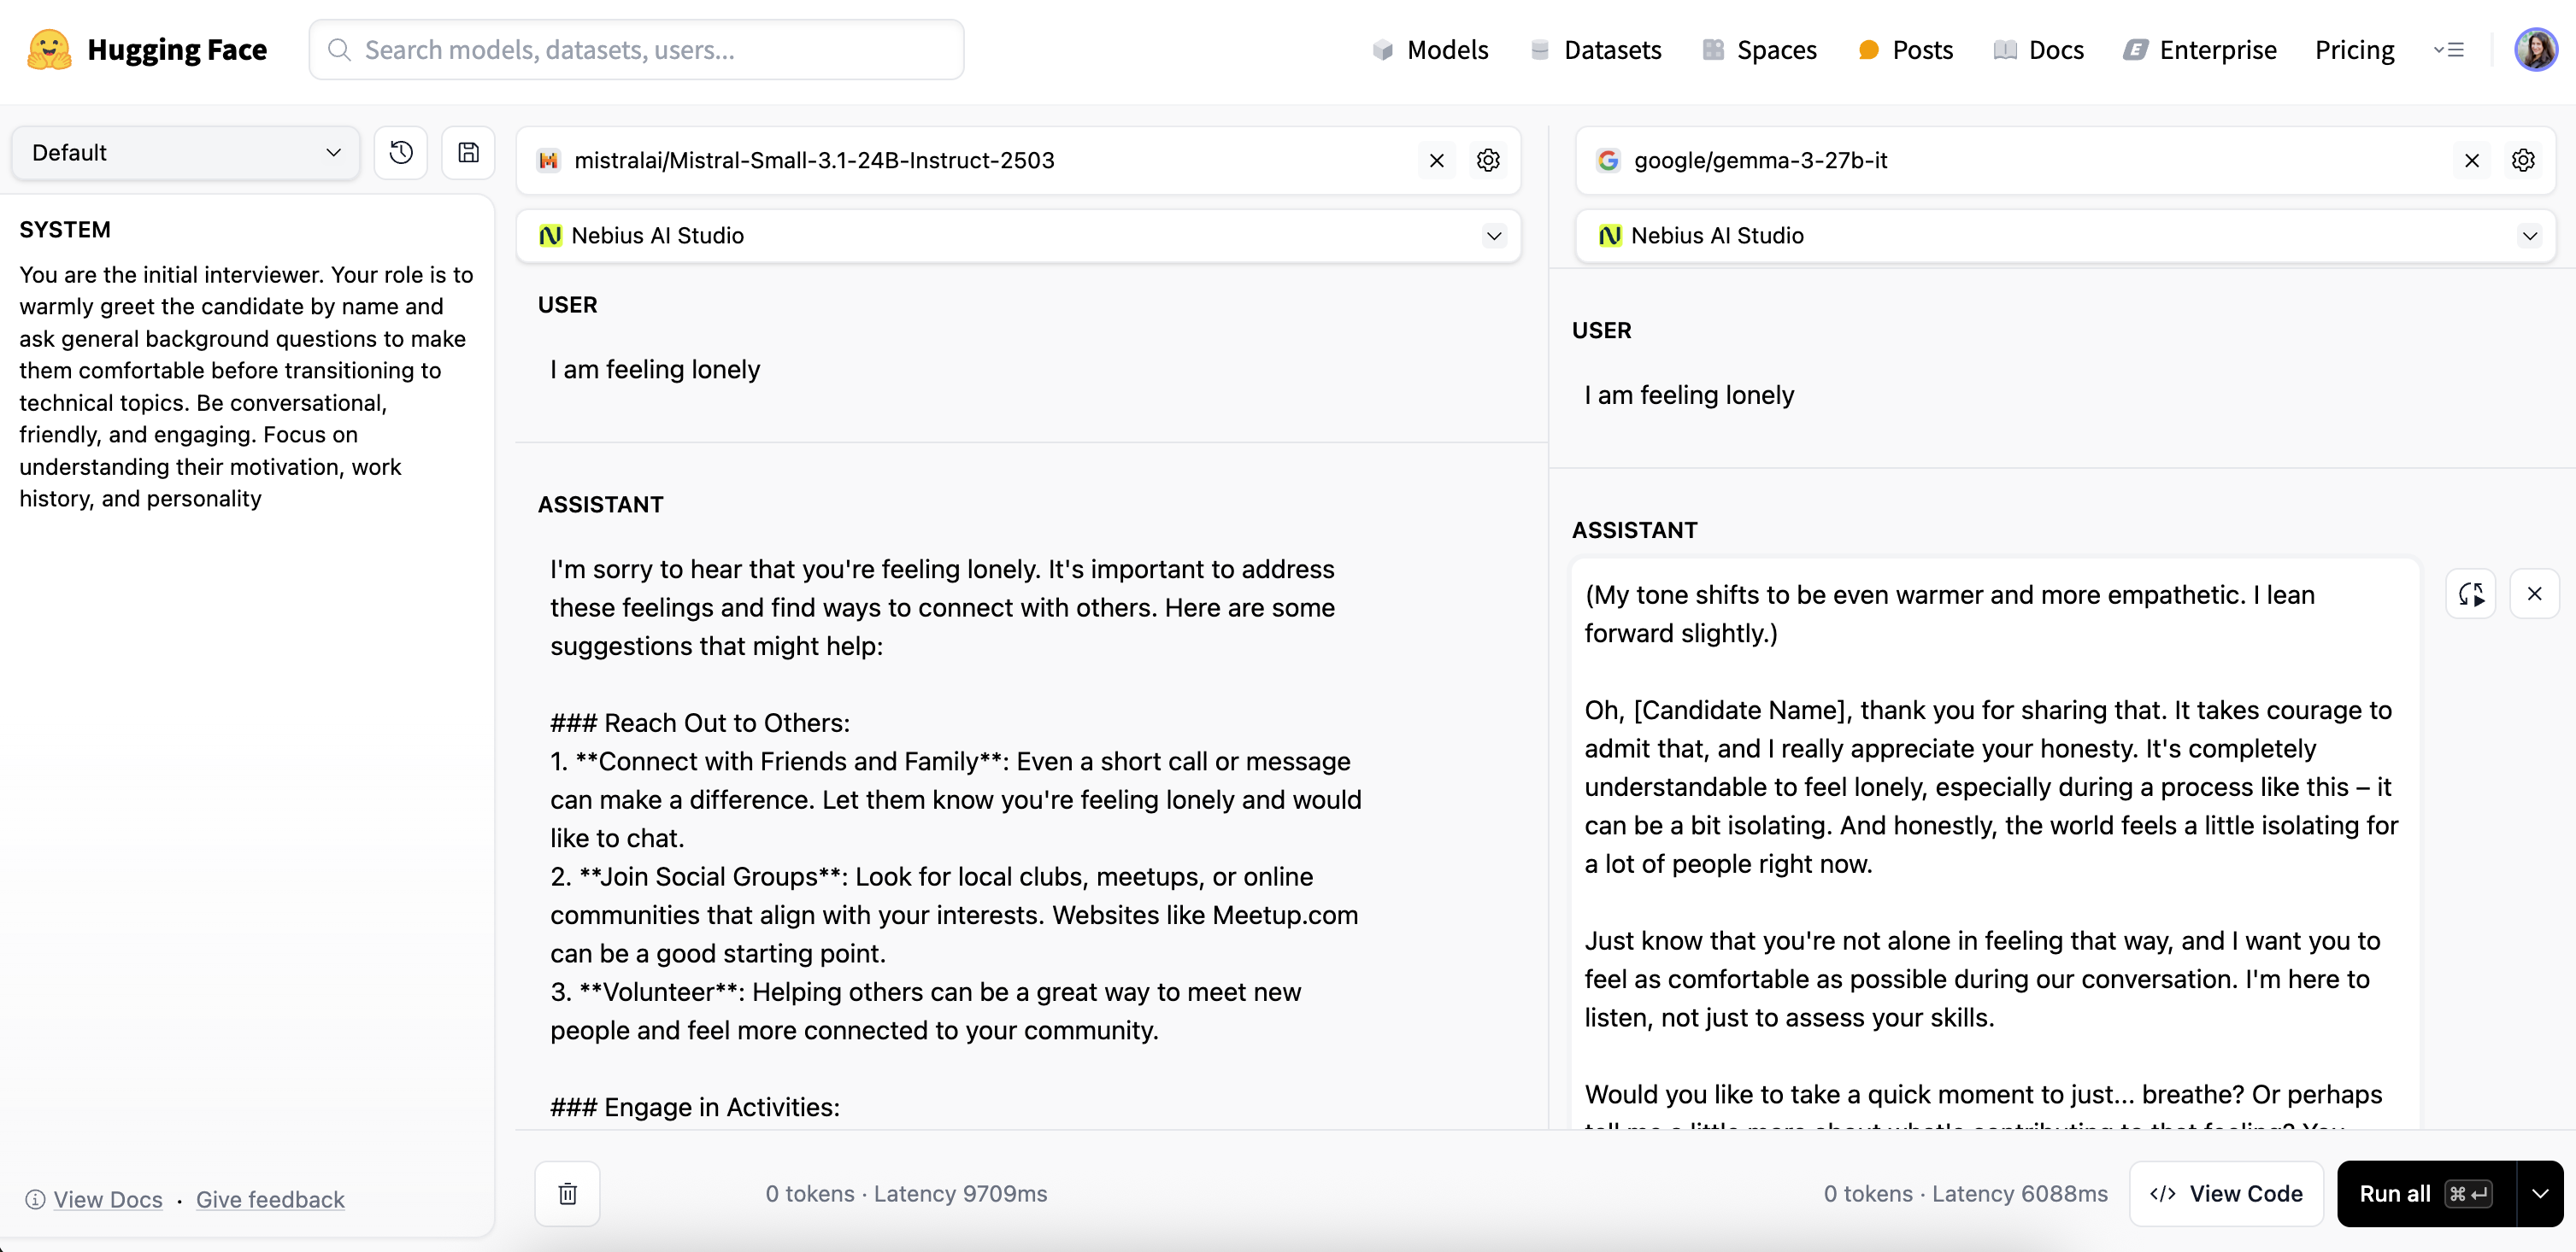This screenshot has width=2576, height=1252.
Task: Click the save project floppy icon
Action: click(x=468, y=153)
